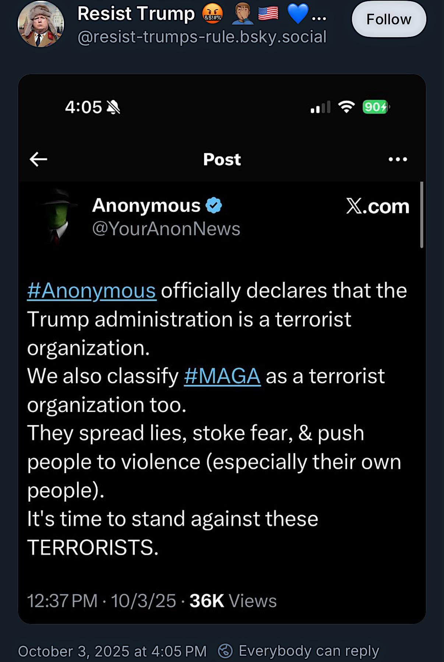This screenshot has width=444, height=662.
Task: Click the Follow button
Action: coord(389,19)
